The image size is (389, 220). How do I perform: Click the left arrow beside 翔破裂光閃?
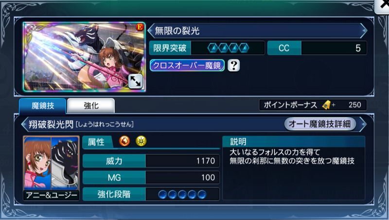24,124
